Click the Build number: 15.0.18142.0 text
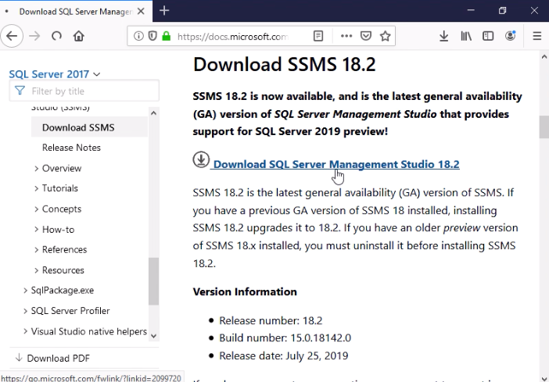This screenshot has width=549, height=382. pyautogui.click(x=285, y=338)
